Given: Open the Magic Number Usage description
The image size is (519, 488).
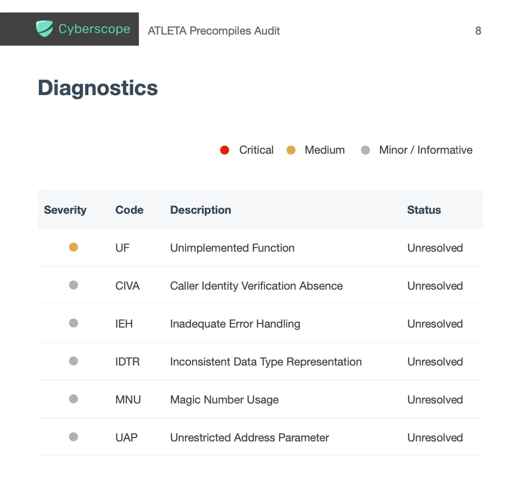Looking at the screenshot, I should click(224, 400).
